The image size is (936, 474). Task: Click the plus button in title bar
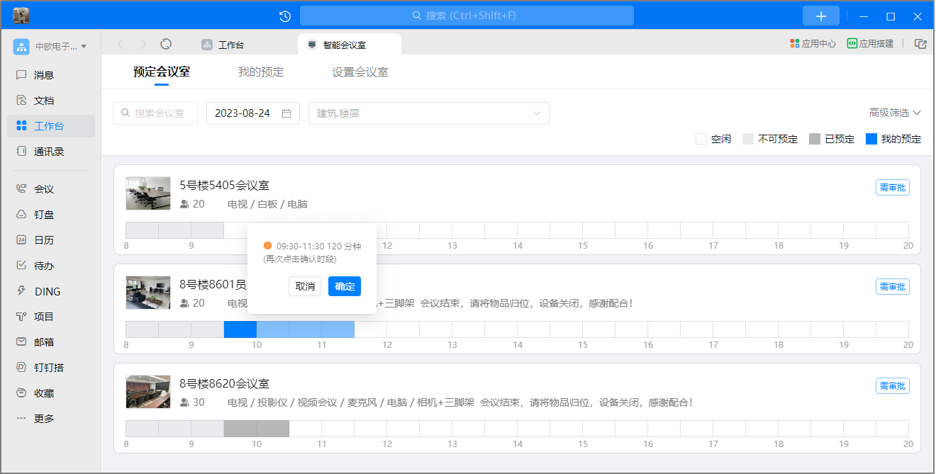click(820, 16)
